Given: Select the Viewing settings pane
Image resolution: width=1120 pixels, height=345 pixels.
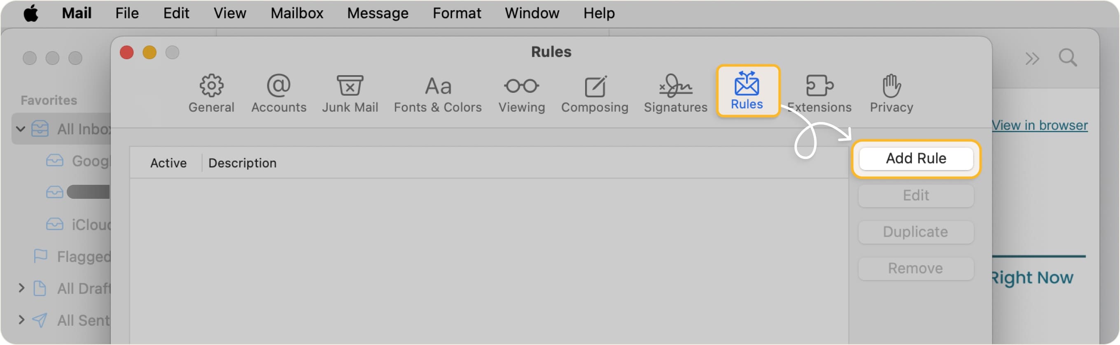Looking at the screenshot, I should [522, 92].
